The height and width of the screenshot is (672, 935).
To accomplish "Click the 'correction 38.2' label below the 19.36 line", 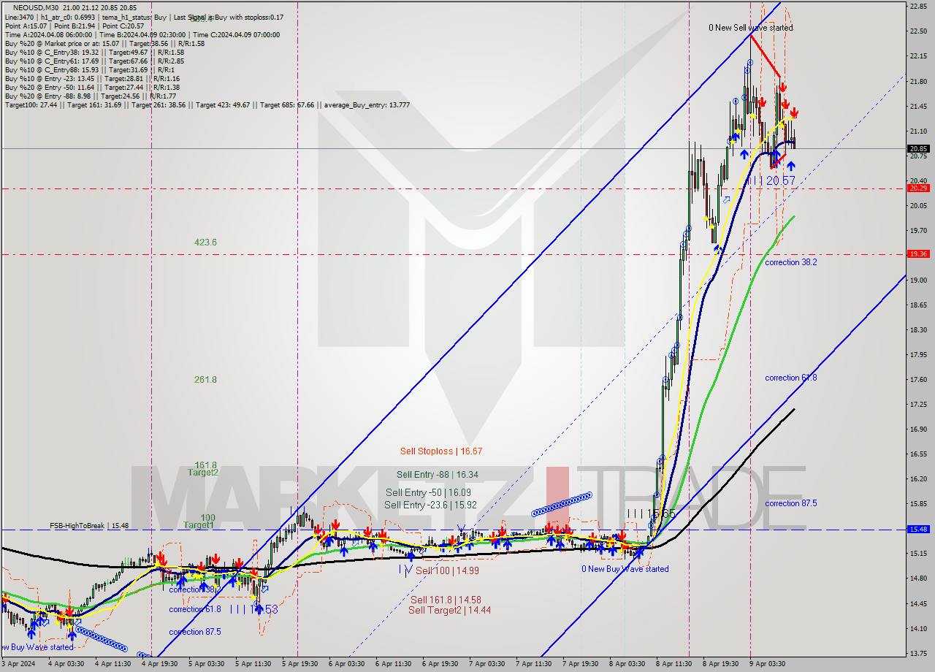I will (791, 262).
